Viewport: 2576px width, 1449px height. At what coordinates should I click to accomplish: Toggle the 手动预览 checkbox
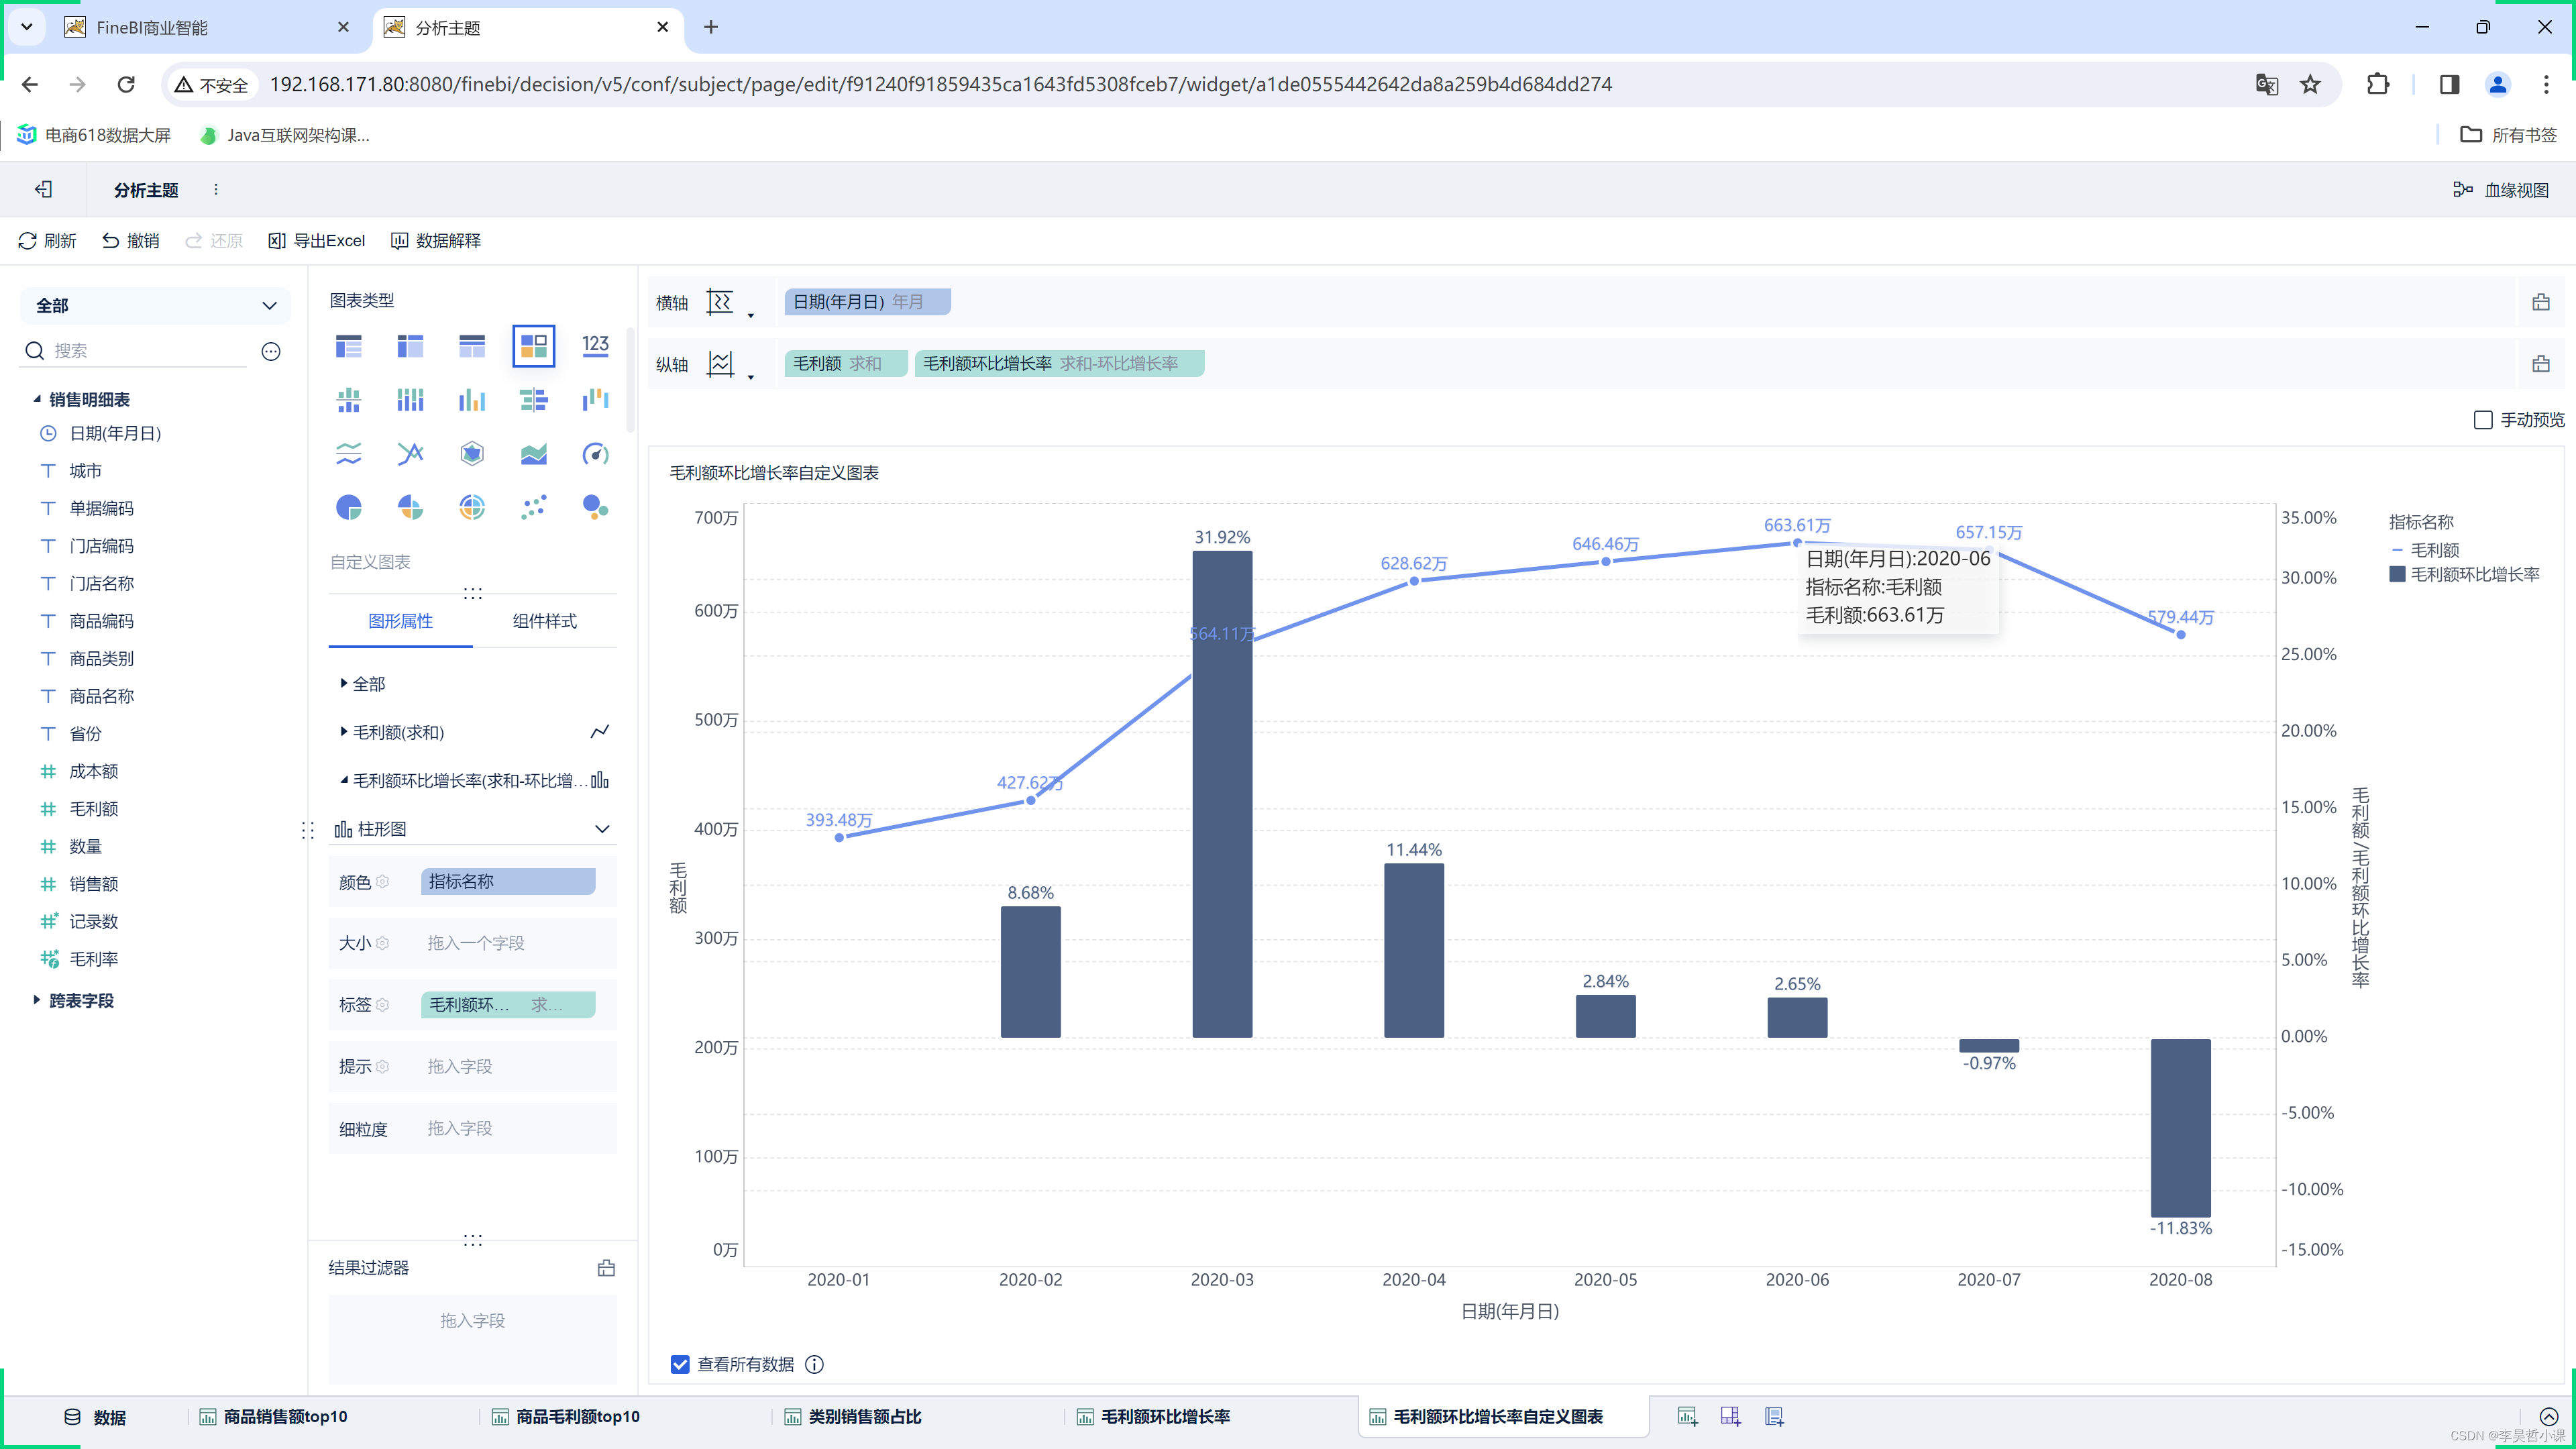click(x=2483, y=420)
